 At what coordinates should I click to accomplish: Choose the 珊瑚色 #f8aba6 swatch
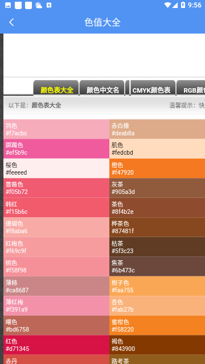(x=56, y=227)
